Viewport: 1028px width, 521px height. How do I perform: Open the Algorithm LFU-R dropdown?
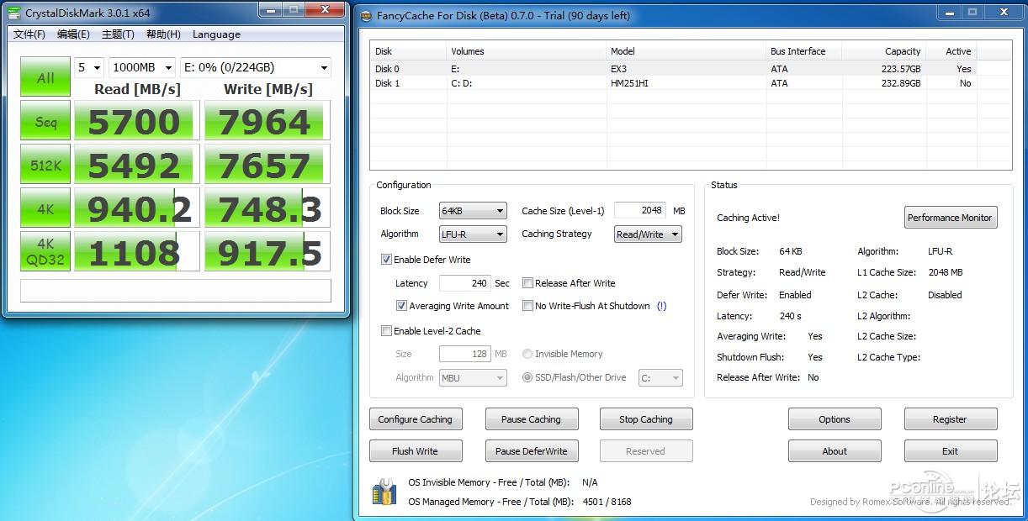click(474, 234)
